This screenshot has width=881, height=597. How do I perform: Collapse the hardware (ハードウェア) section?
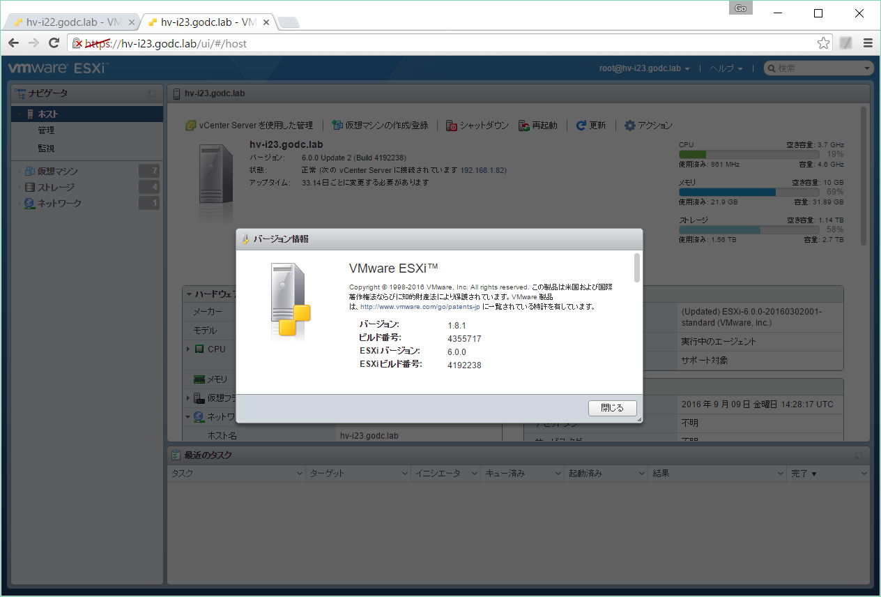click(x=189, y=294)
